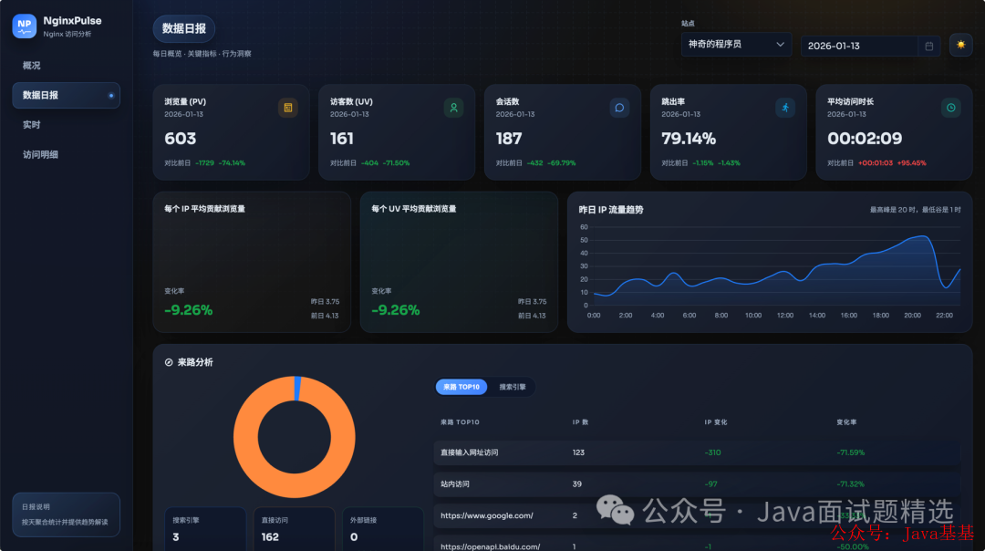This screenshot has height=551, width=985.
Task: Click the 每个 UV 平均贡献浏览量 card title
Action: 413,209
